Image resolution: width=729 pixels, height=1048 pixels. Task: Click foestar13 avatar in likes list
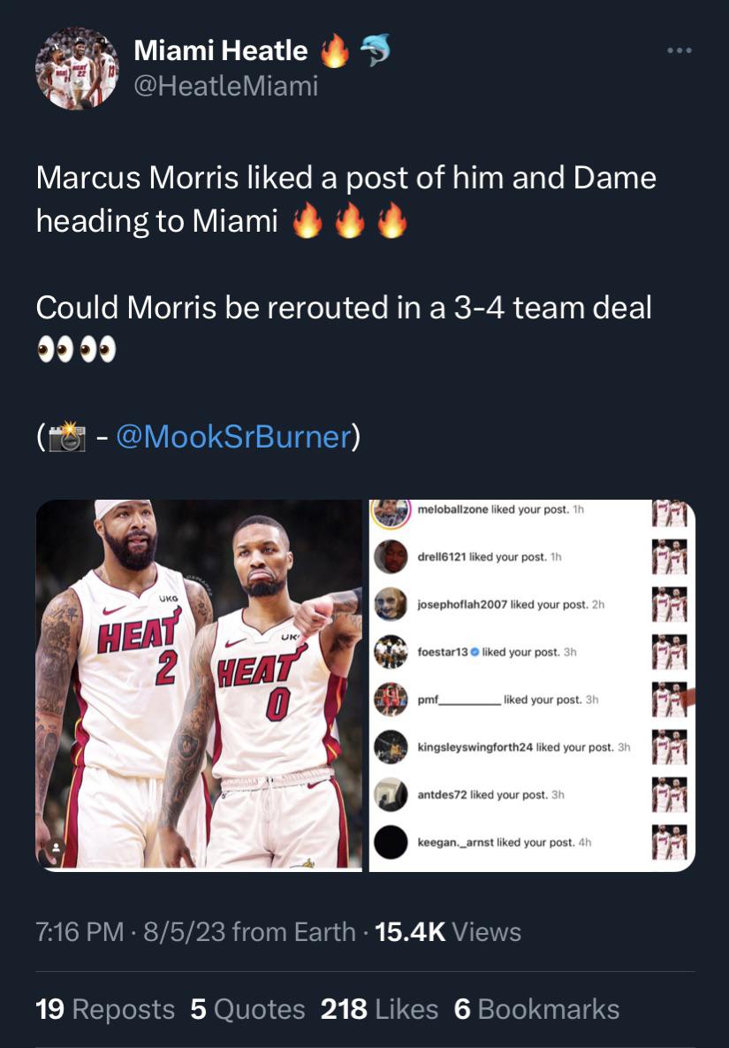[391, 652]
